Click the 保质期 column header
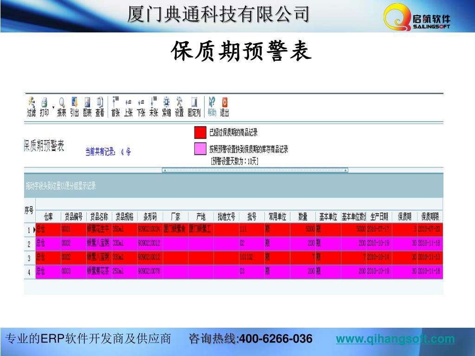The image size is (475, 356). [x=404, y=216]
